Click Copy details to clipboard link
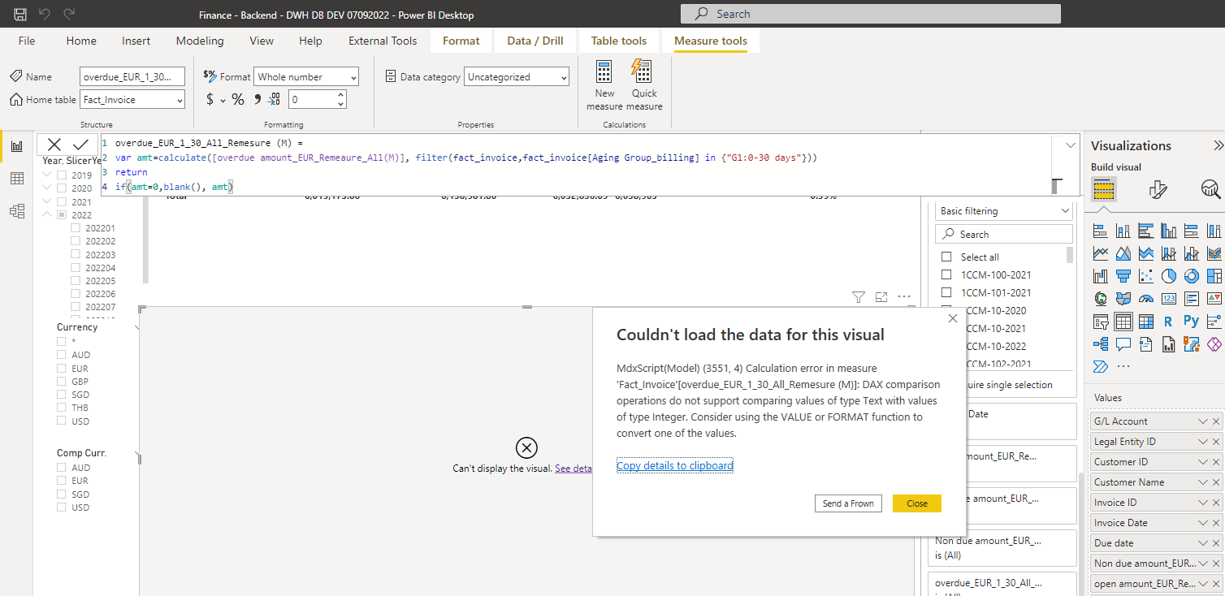The width and height of the screenshot is (1225, 596). (x=675, y=466)
